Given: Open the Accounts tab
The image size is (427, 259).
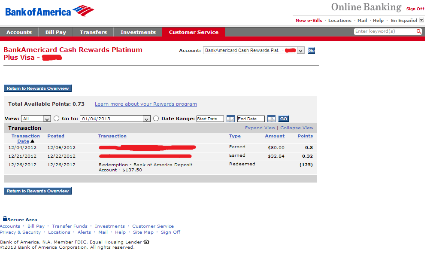Looking at the screenshot, I should point(19,32).
